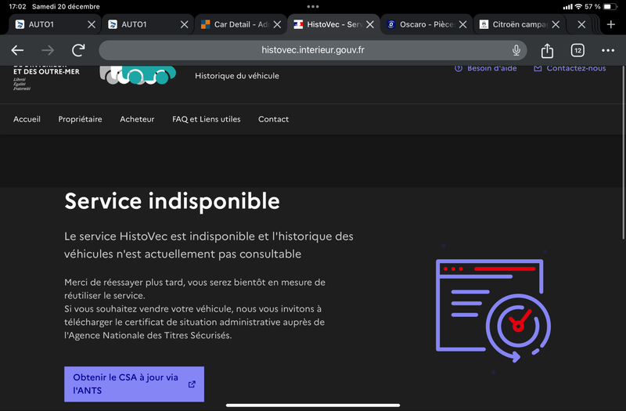Open the share sheet icon
The width and height of the screenshot is (626, 411).
coord(547,51)
